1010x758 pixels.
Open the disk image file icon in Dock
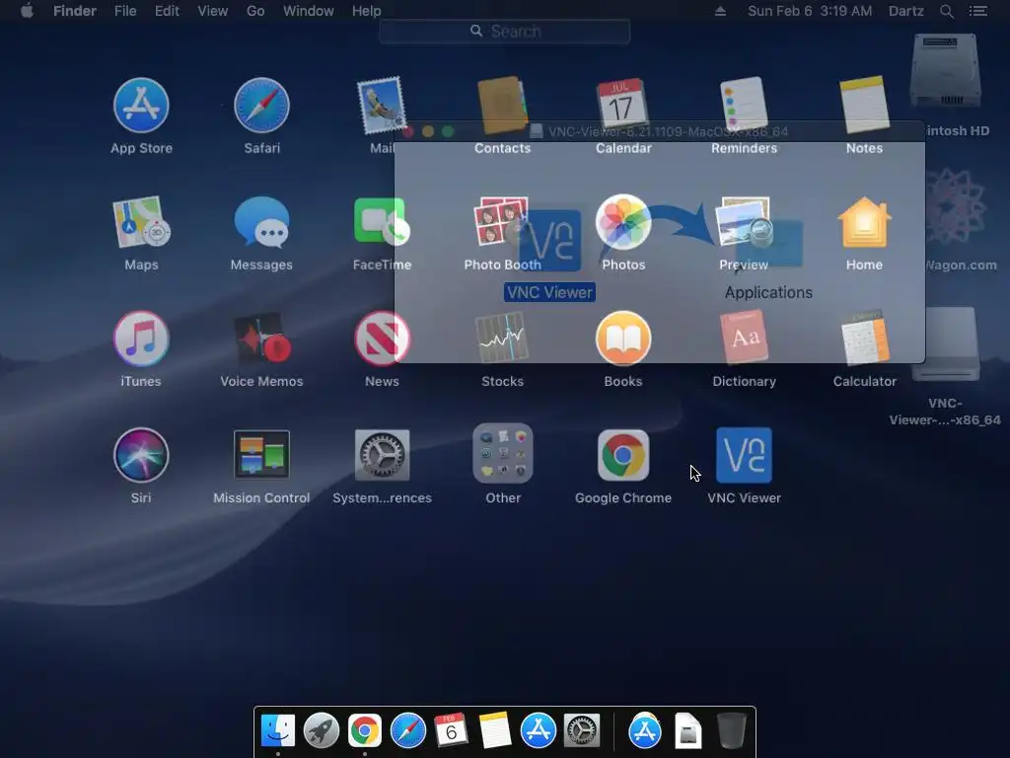coord(687,730)
